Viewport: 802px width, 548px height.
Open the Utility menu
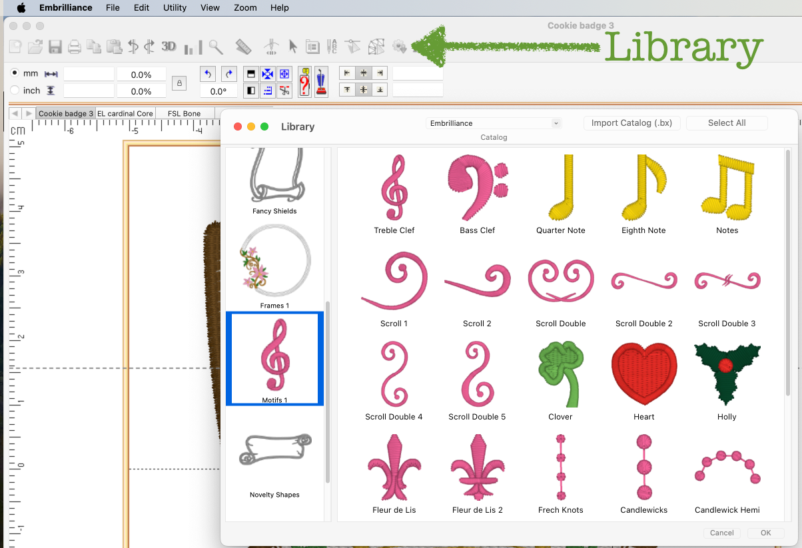click(x=175, y=8)
